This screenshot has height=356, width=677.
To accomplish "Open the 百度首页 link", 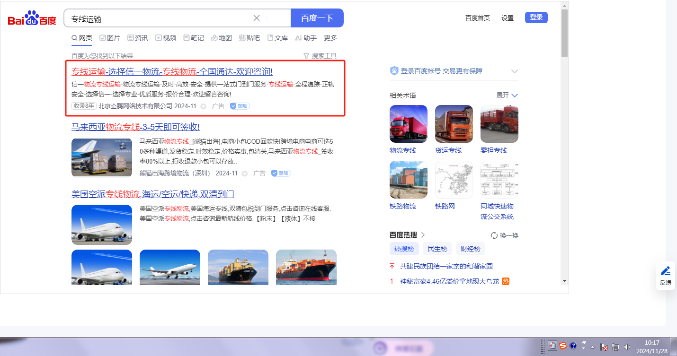I will coord(478,18).
